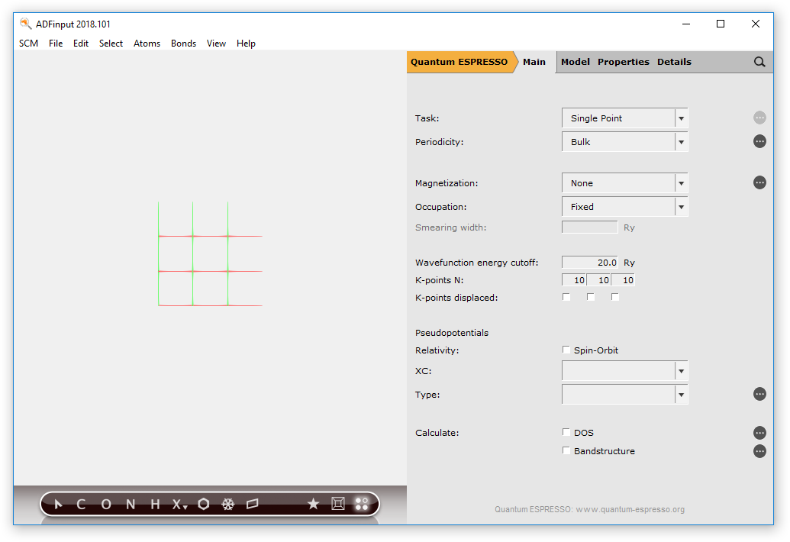Open the File menu
Screen dimensions: 790x542
[56, 44]
